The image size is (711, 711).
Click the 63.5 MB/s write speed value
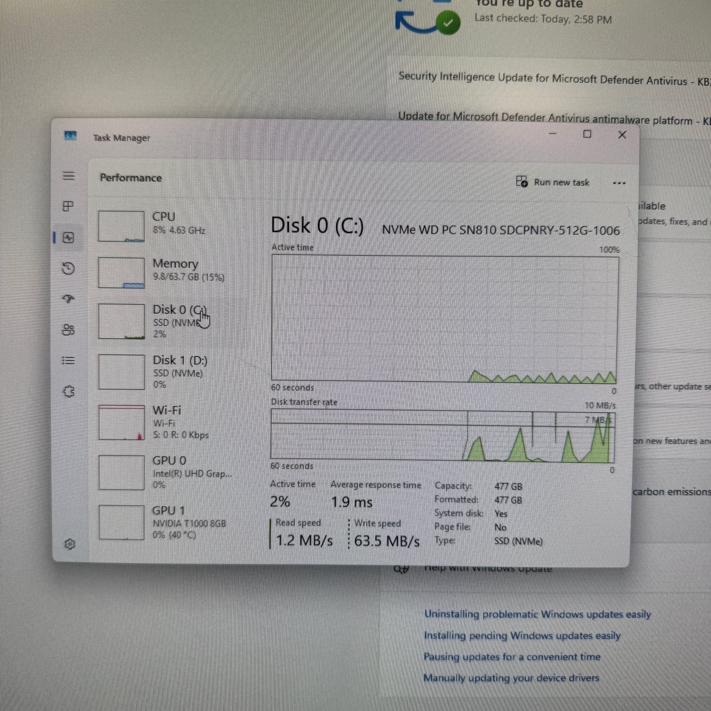[387, 541]
